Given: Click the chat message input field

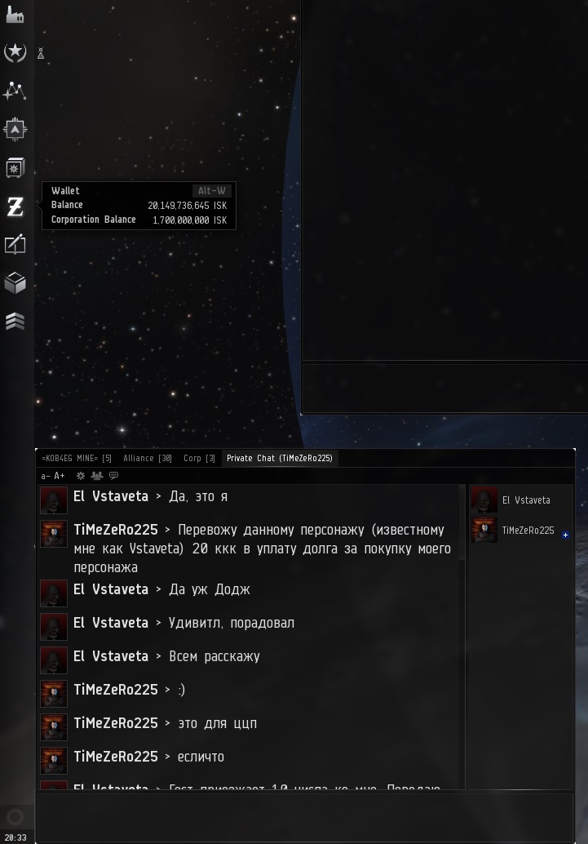Looking at the screenshot, I should [x=304, y=817].
